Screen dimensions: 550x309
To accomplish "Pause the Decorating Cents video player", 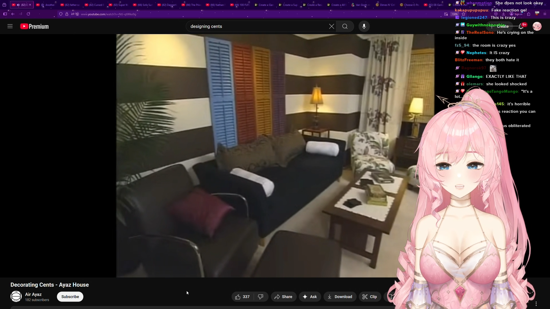I will click(275, 156).
